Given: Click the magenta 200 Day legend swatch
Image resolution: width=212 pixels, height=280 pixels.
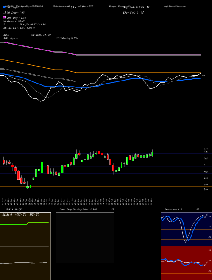Looking at the screenshot, I should [4, 17].
